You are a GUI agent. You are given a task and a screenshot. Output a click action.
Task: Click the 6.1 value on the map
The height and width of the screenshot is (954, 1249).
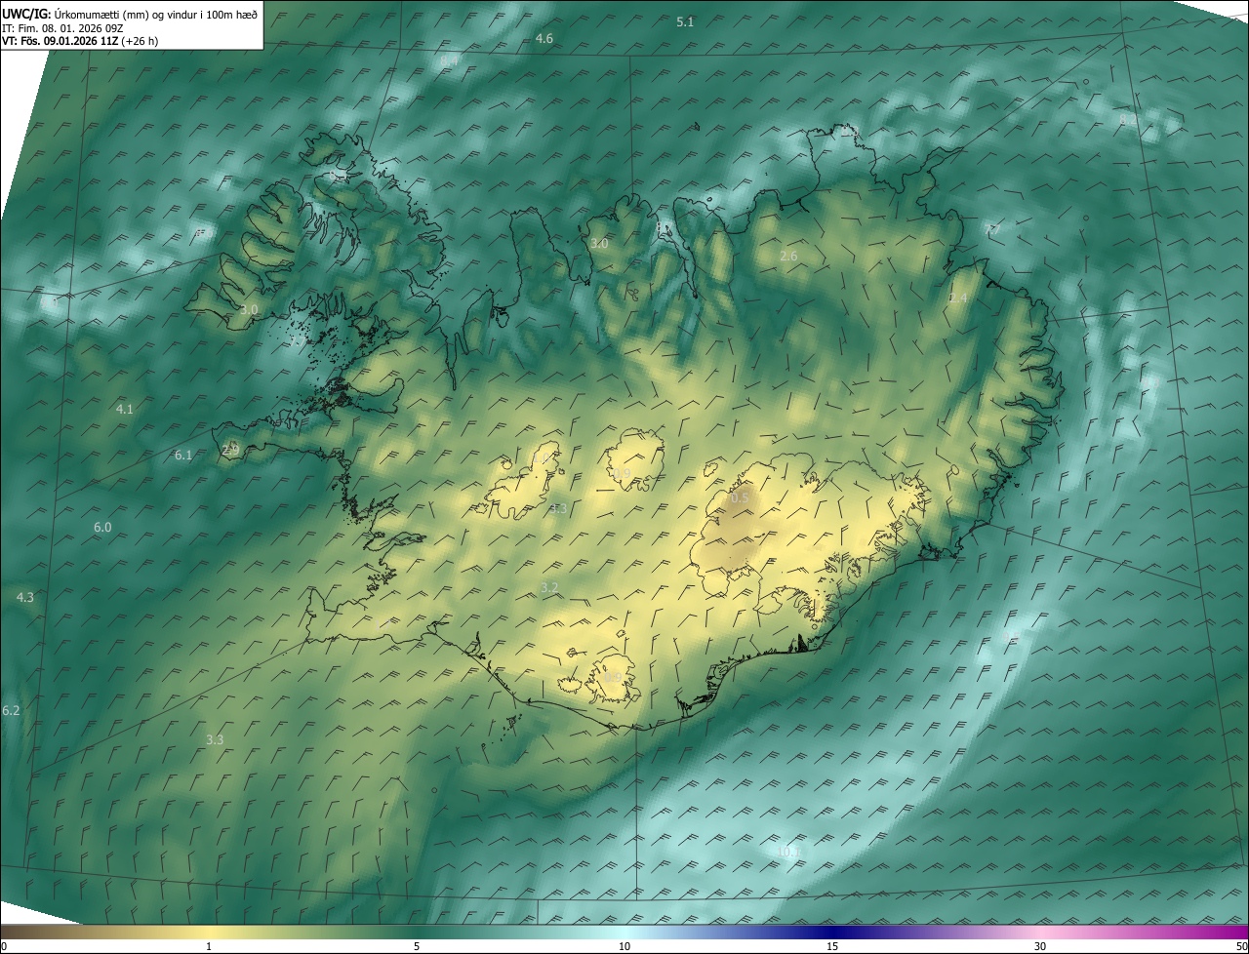(x=183, y=455)
